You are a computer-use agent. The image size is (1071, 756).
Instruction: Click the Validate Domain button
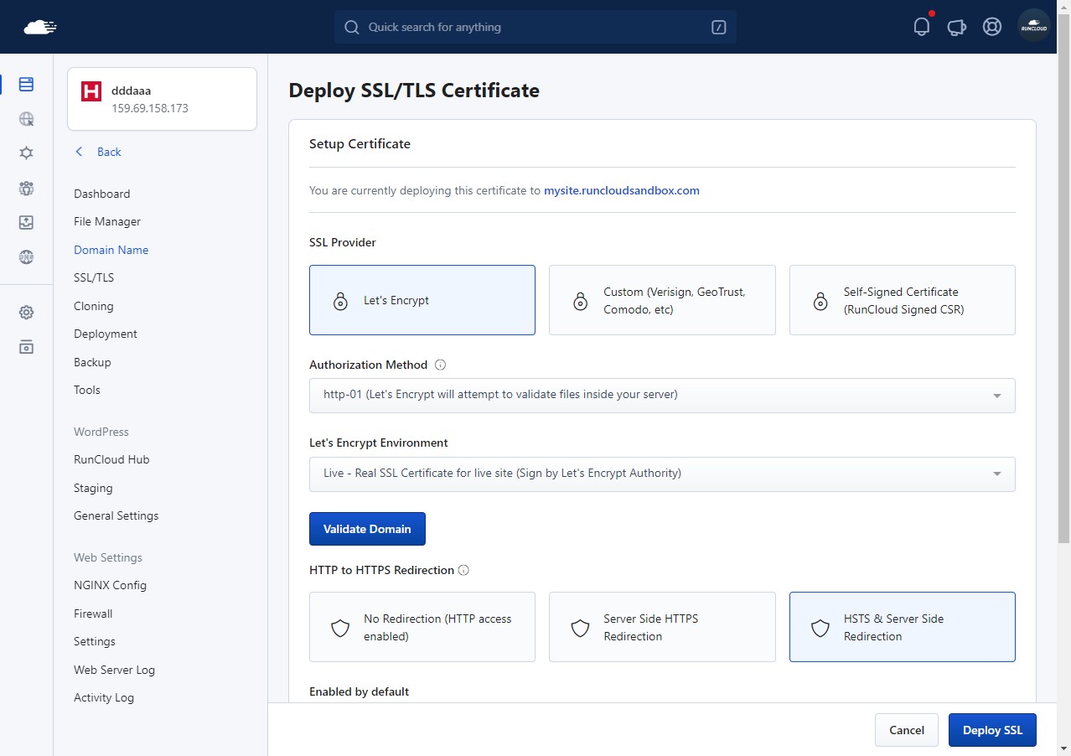click(x=367, y=529)
